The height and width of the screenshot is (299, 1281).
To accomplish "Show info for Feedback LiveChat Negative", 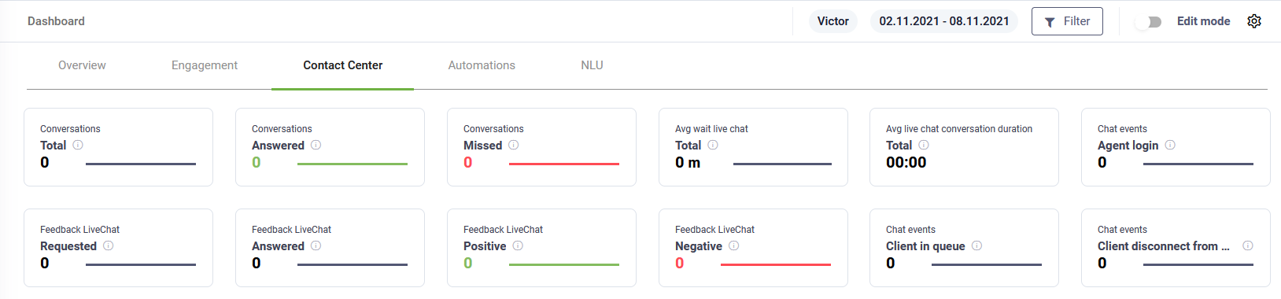I will pos(733,245).
